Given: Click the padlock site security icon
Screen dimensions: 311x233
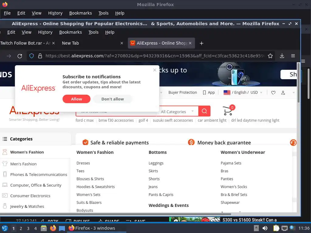Looking at the screenshot, I should [x=40, y=56].
